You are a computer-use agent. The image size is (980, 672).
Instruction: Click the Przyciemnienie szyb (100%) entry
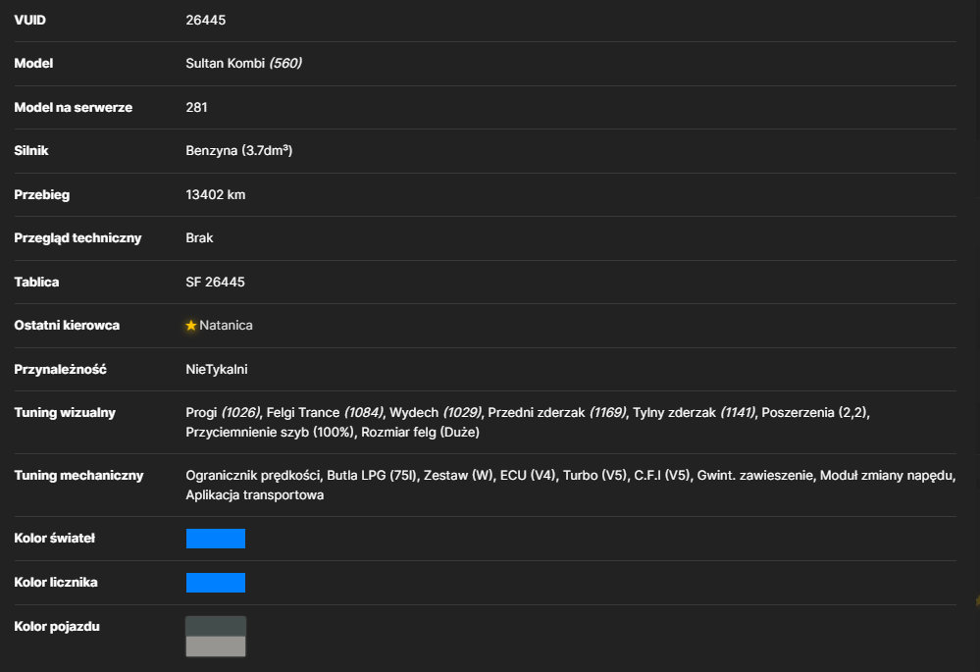270,433
